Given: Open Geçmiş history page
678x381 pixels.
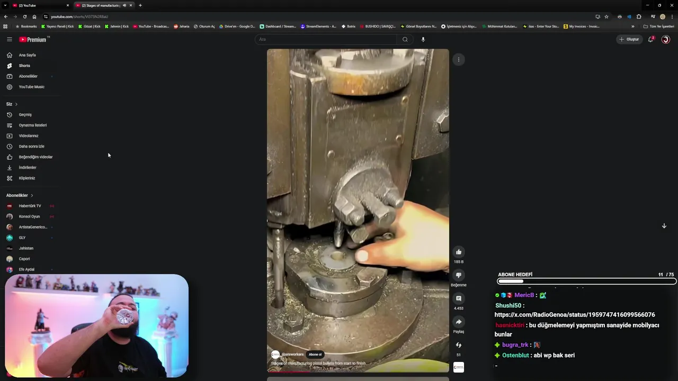Looking at the screenshot, I should [x=25, y=115].
